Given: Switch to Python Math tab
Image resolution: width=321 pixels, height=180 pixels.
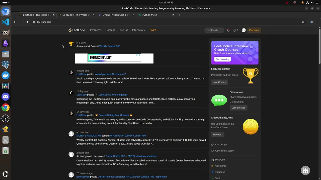Looking at the screenshot, I should click(156, 15).
